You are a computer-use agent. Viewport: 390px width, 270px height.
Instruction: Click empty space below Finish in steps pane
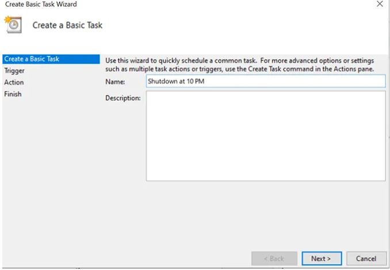[x=50, y=173]
